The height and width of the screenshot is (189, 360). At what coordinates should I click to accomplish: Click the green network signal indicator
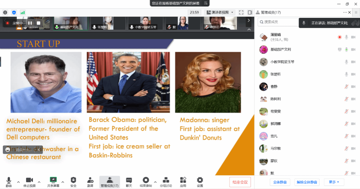tap(23, 12)
